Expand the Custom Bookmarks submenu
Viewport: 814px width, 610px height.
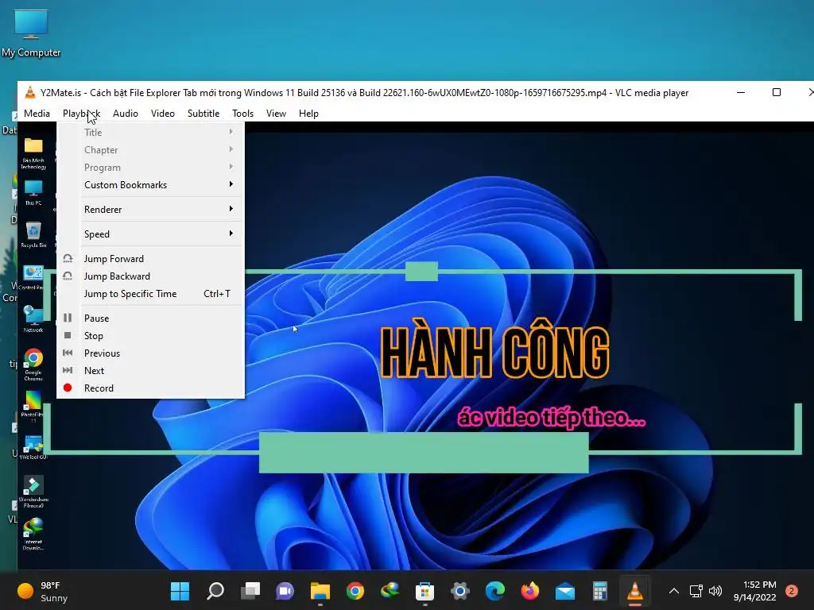tap(150, 184)
